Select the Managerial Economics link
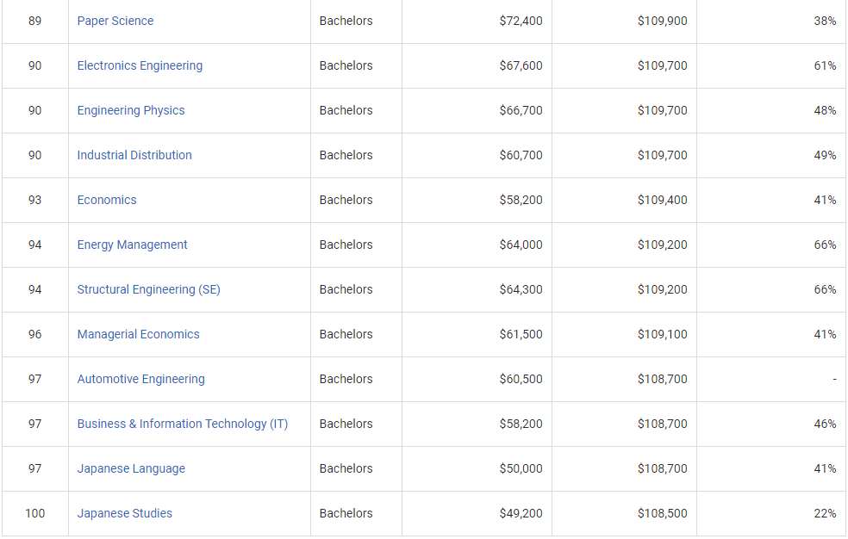The height and width of the screenshot is (539, 848). tap(138, 334)
